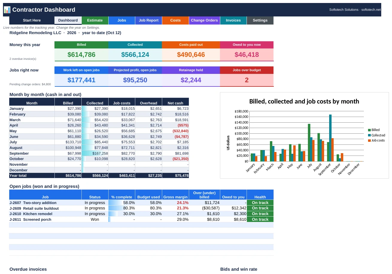Click the Job costs legend entry in chart
This screenshot has width=392, height=274.
(x=376, y=140)
